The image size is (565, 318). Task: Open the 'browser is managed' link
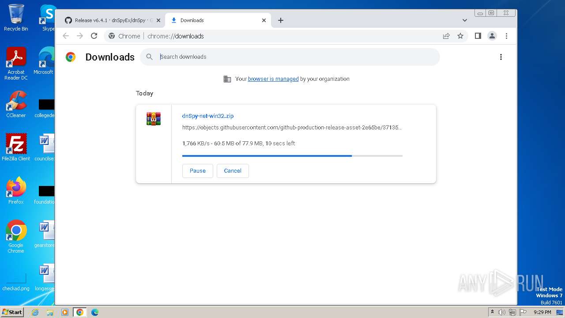[273, 79]
